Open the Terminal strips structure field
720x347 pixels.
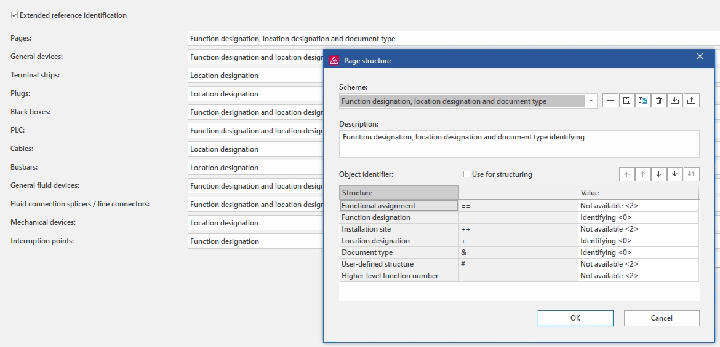tap(255, 76)
